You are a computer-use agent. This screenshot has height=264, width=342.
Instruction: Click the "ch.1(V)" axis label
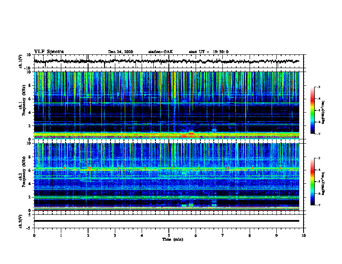point(21,61)
